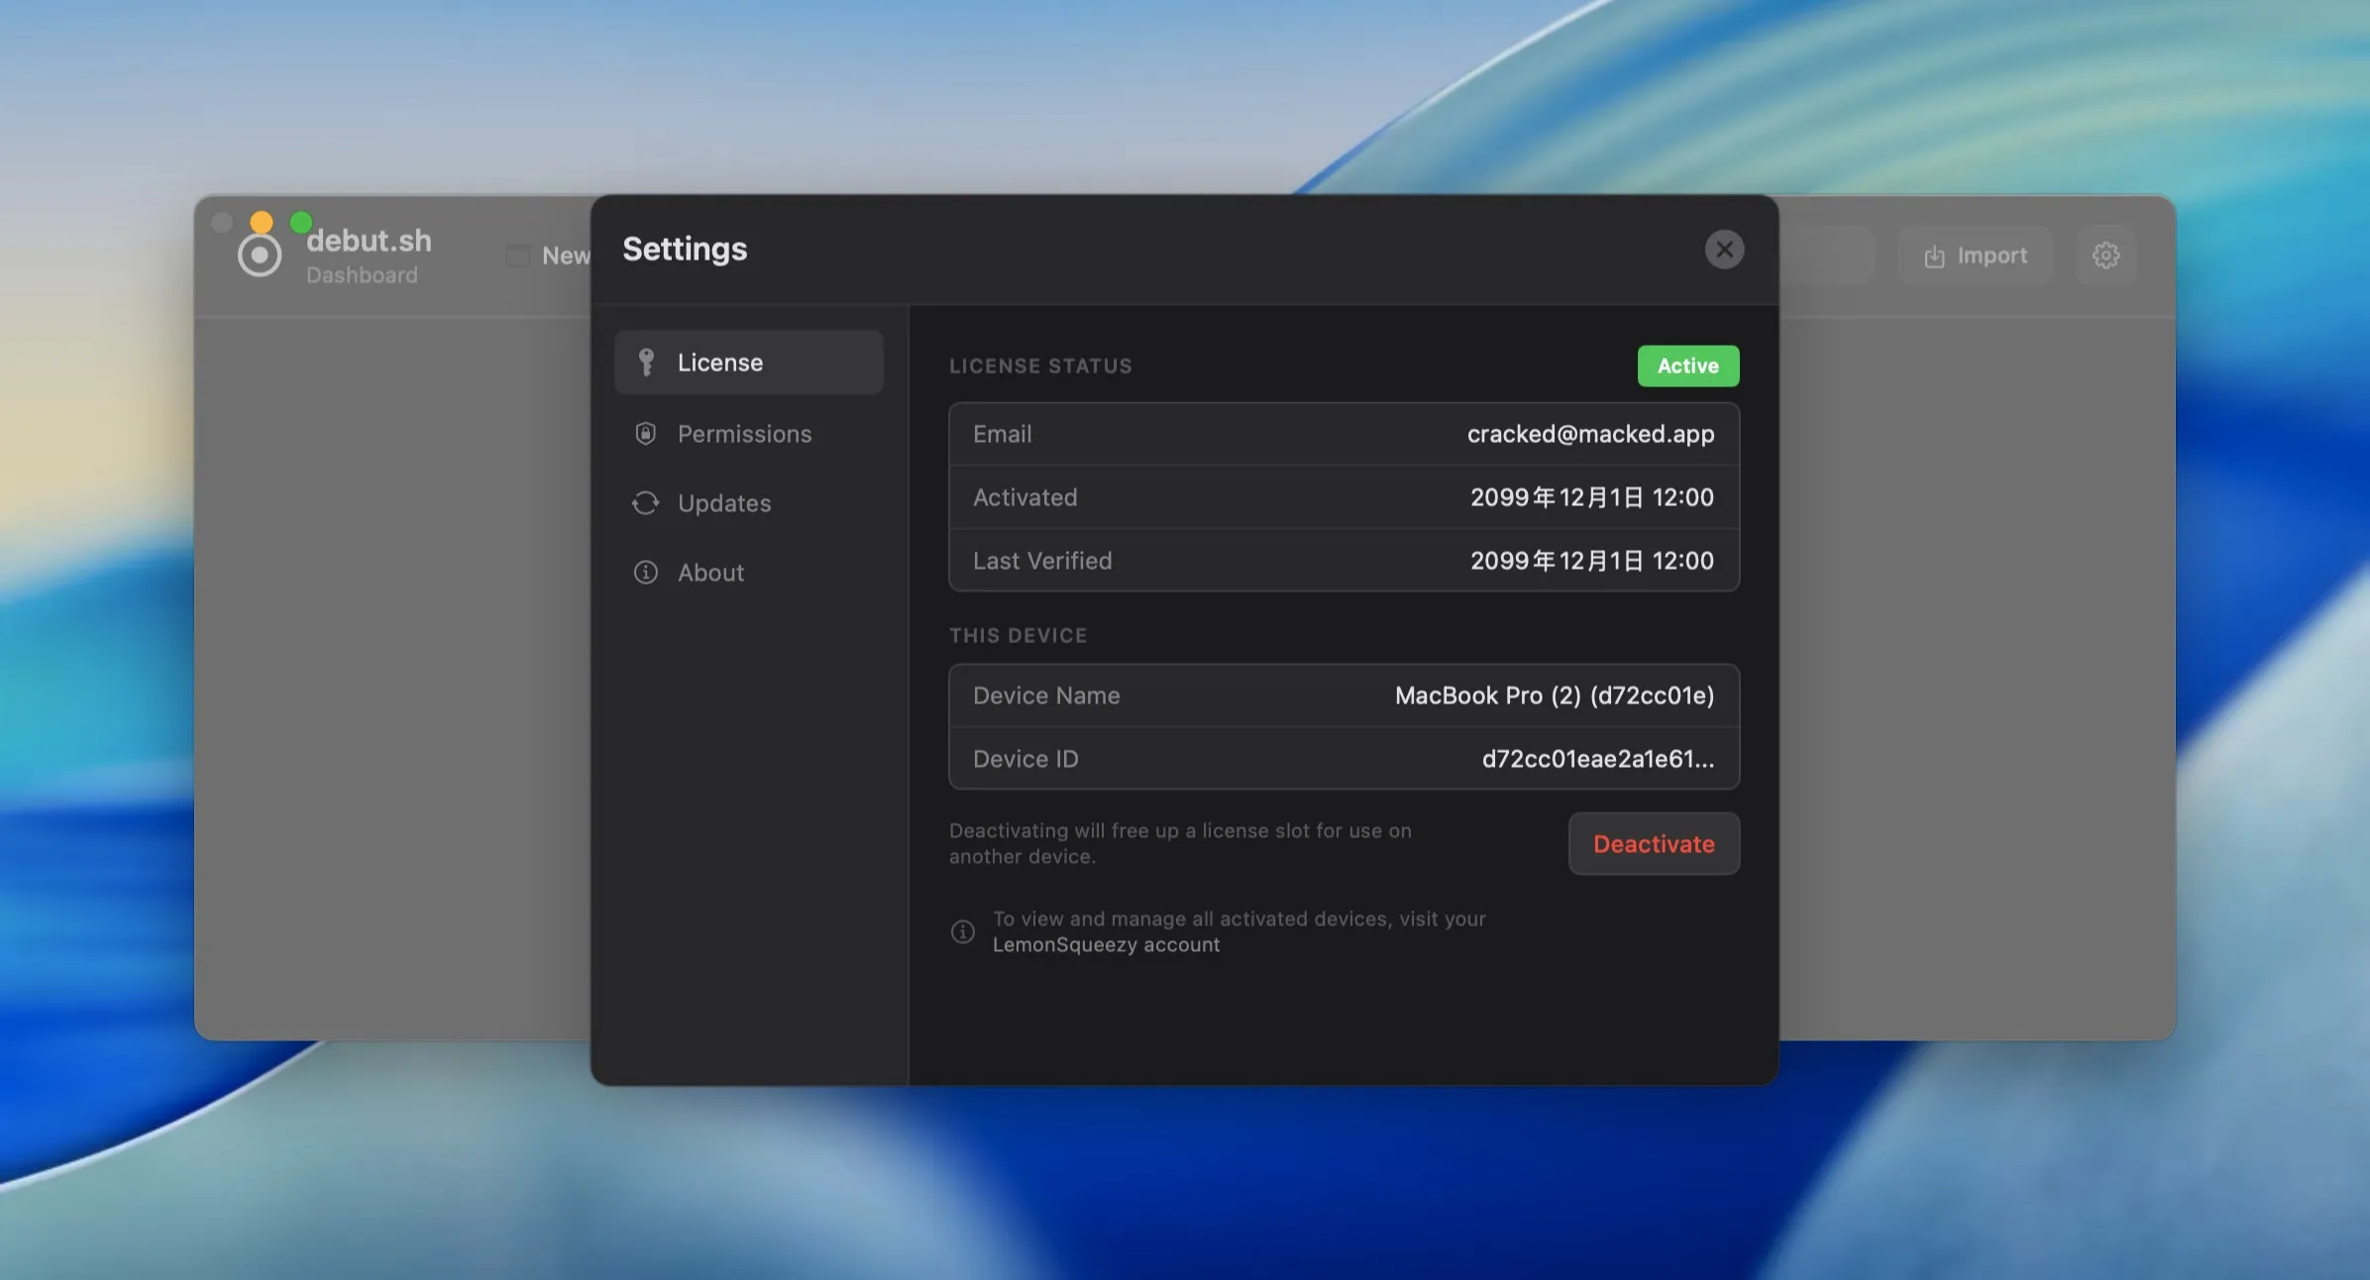Click the Active license status badge

tap(1688, 367)
